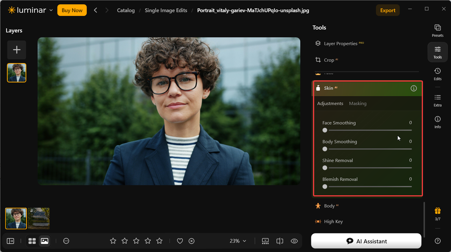Select the portrait layer thumbnail
Image resolution: width=451 pixels, height=252 pixels.
tap(17, 73)
